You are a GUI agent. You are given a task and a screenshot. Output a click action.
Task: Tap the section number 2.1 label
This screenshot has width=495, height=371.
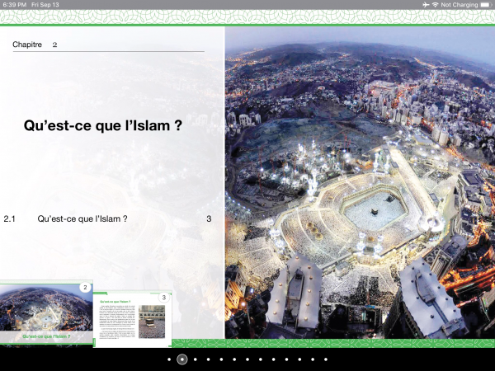pos(10,218)
